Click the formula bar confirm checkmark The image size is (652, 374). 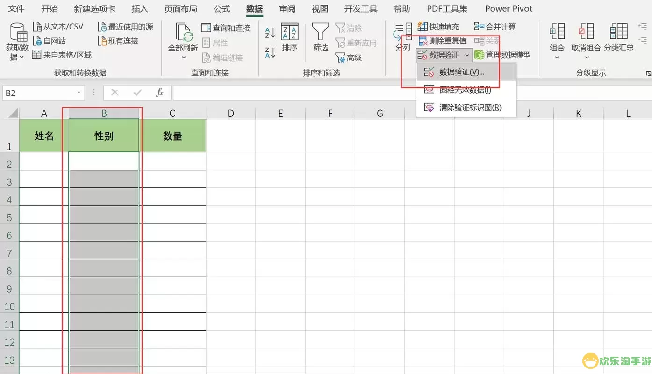point(137,93)
